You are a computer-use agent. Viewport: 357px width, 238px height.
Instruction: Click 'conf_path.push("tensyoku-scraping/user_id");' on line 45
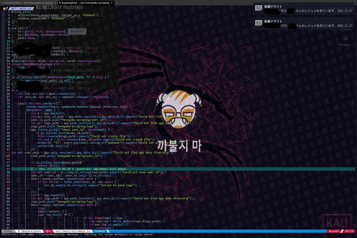[x=67, y=156]
